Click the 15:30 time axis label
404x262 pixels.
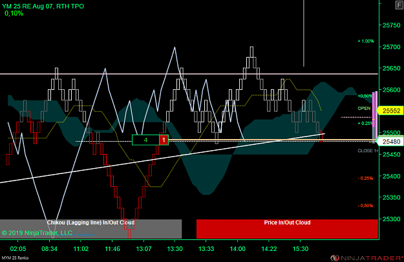point(301,249)
